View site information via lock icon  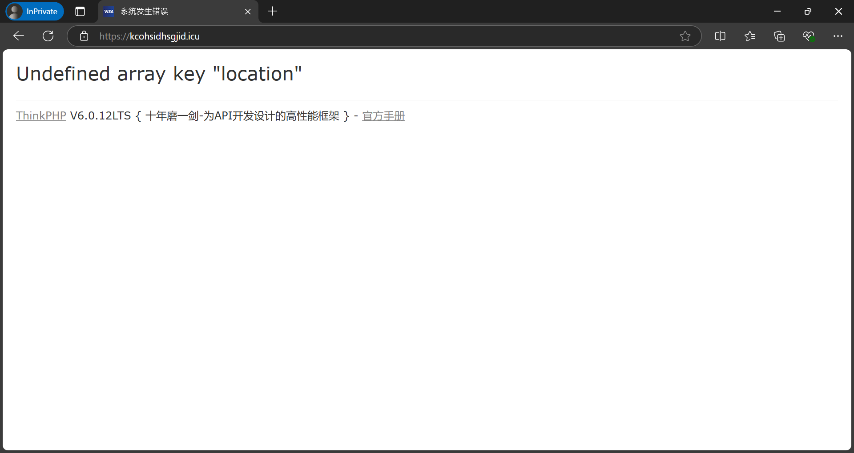(84, 36)
